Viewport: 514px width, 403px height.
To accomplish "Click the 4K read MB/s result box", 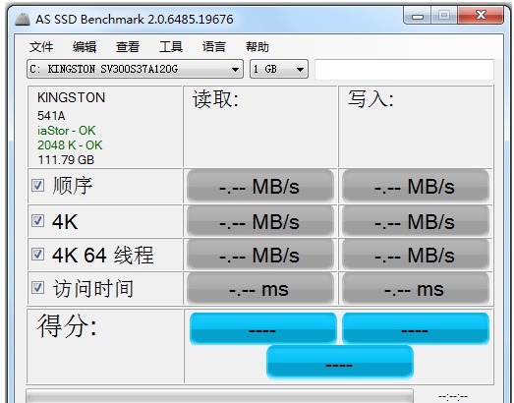I will tap(260, 222).
